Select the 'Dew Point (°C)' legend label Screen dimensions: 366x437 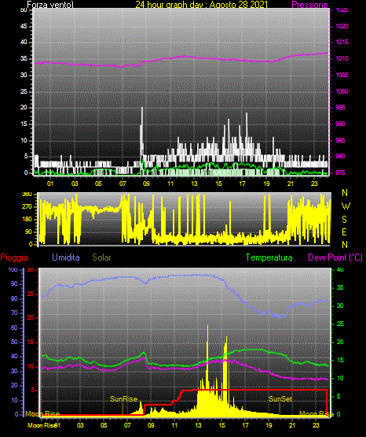(335, 257)
